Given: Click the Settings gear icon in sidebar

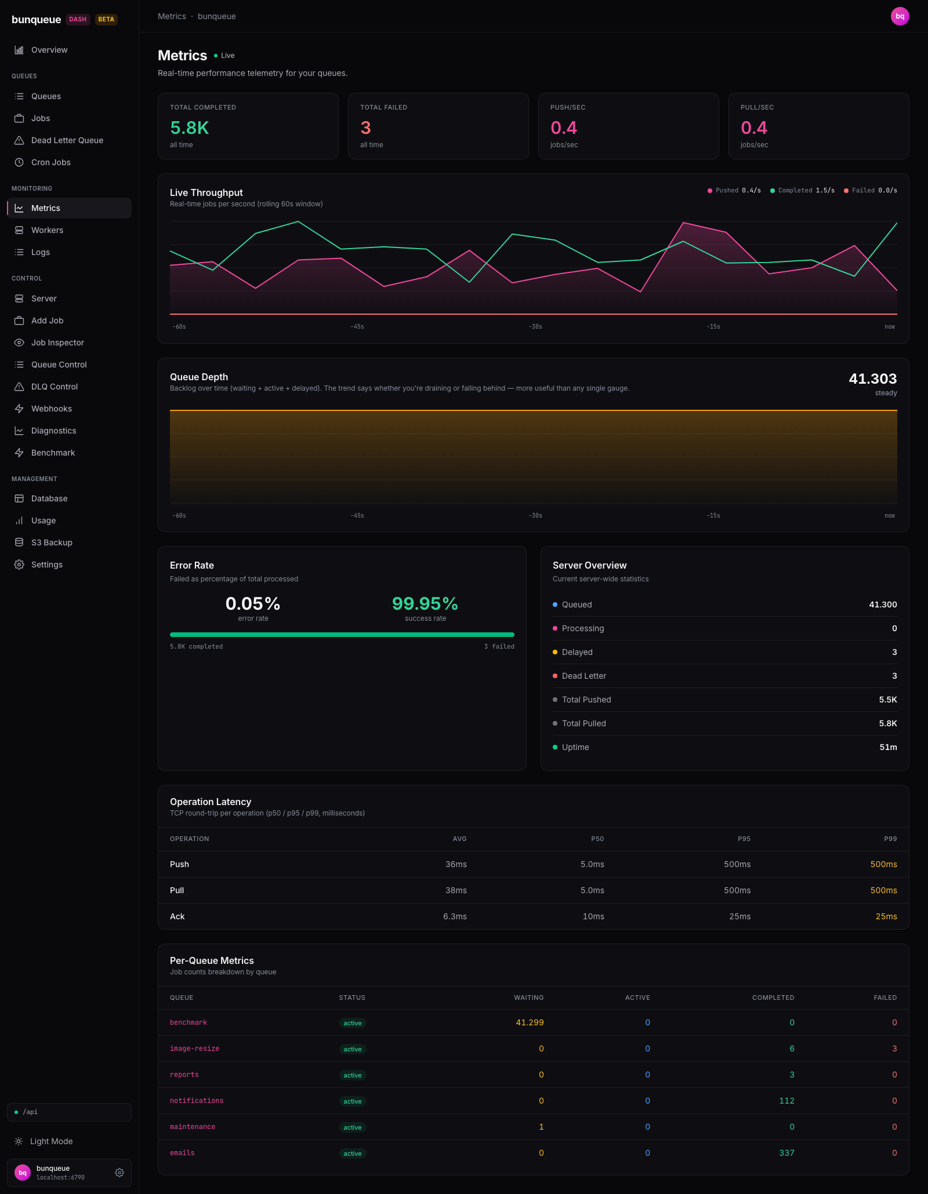Looking at the screenshot, I should (19, 565).
